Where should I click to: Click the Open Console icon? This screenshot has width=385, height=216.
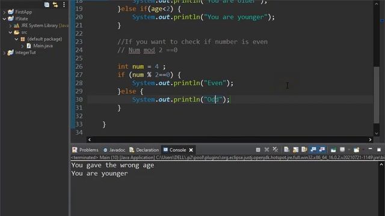357,149
